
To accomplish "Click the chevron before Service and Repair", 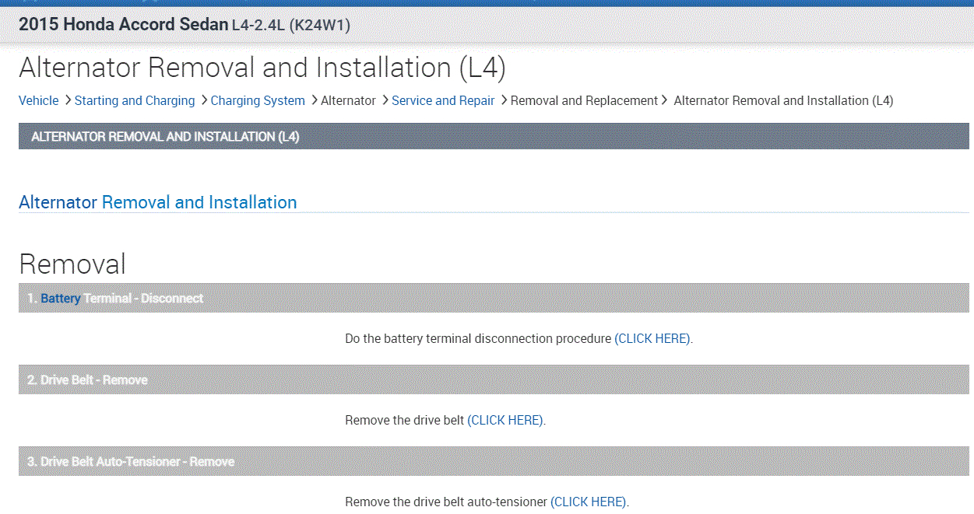I will pos(385,100).
